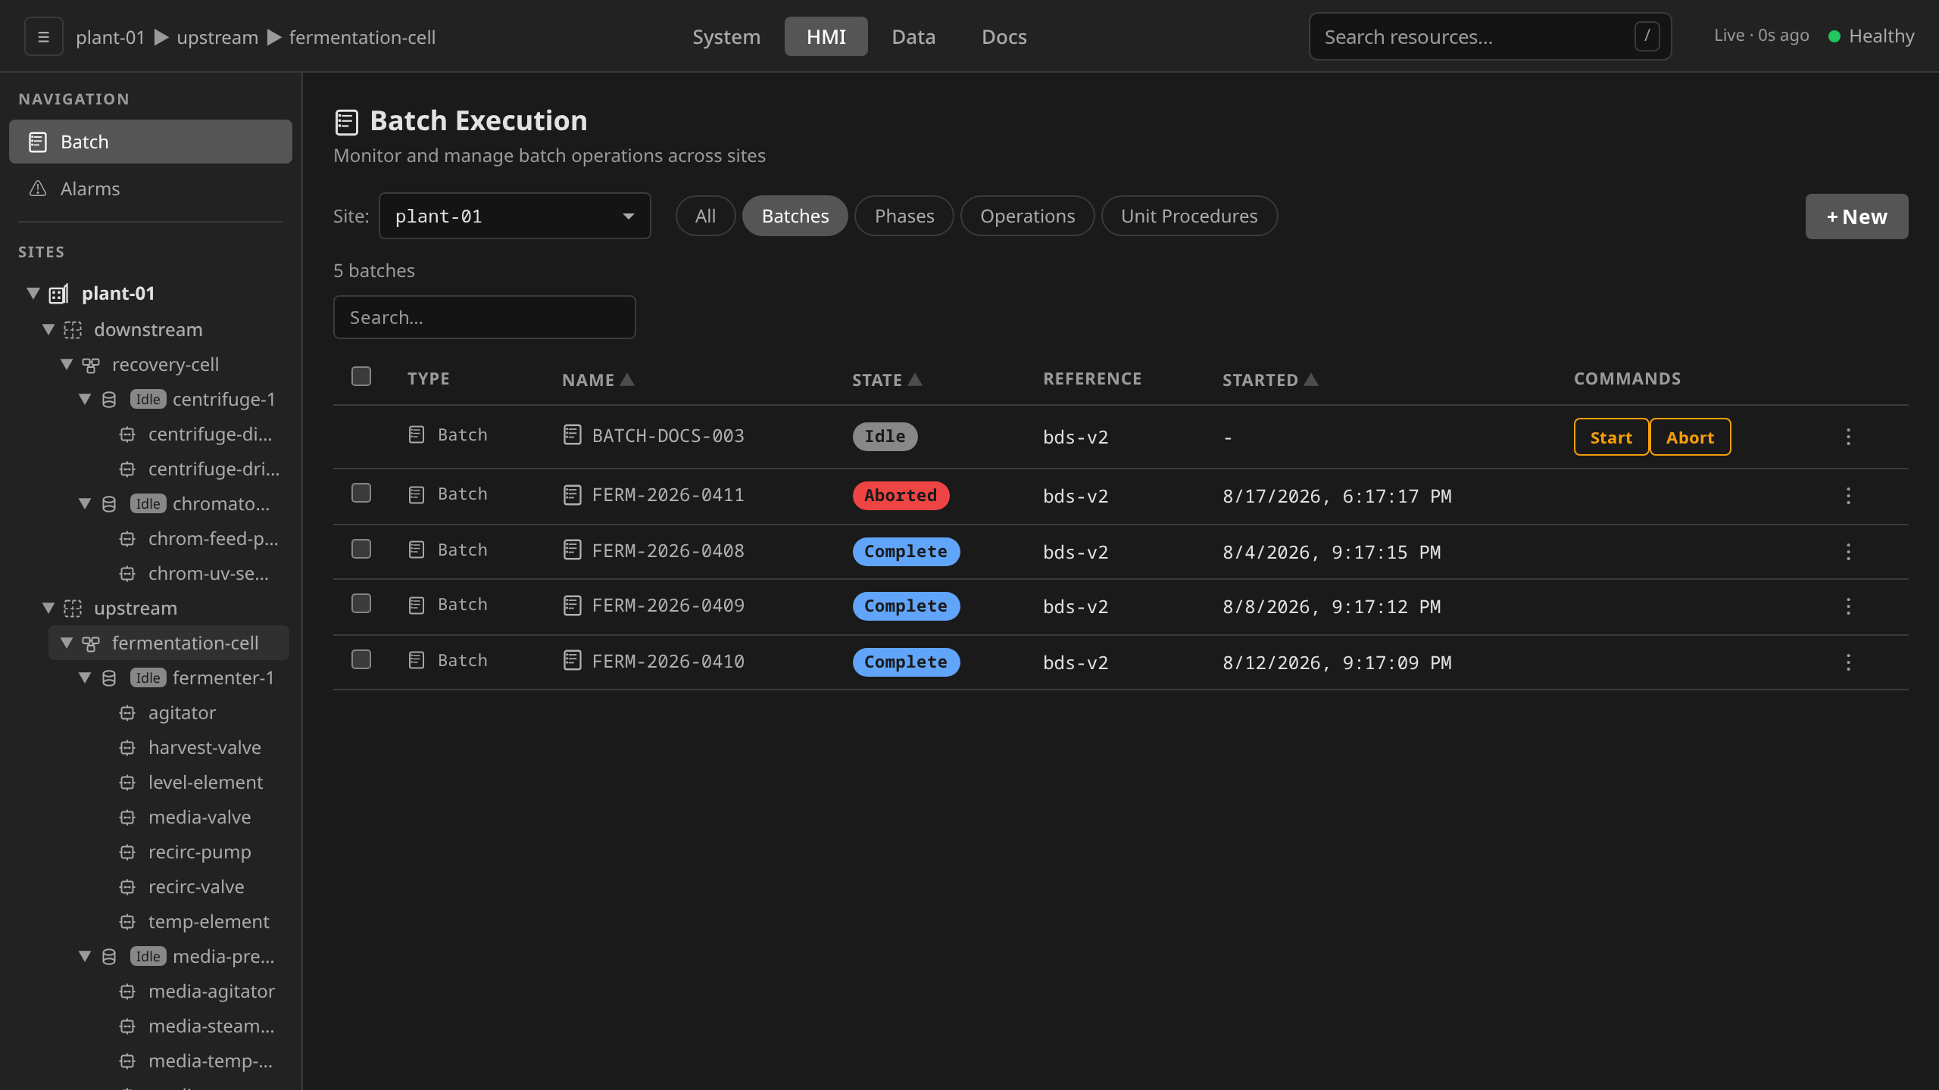Collapse the fermenter-1 tree node
1939x1090 pixels.
[x=85, y=677]
